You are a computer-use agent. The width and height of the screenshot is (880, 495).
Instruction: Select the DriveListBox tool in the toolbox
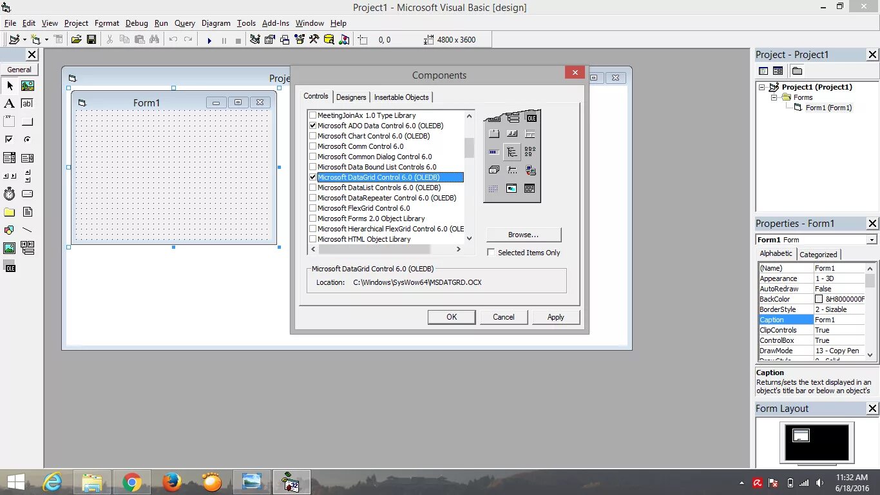pos(28,194)
